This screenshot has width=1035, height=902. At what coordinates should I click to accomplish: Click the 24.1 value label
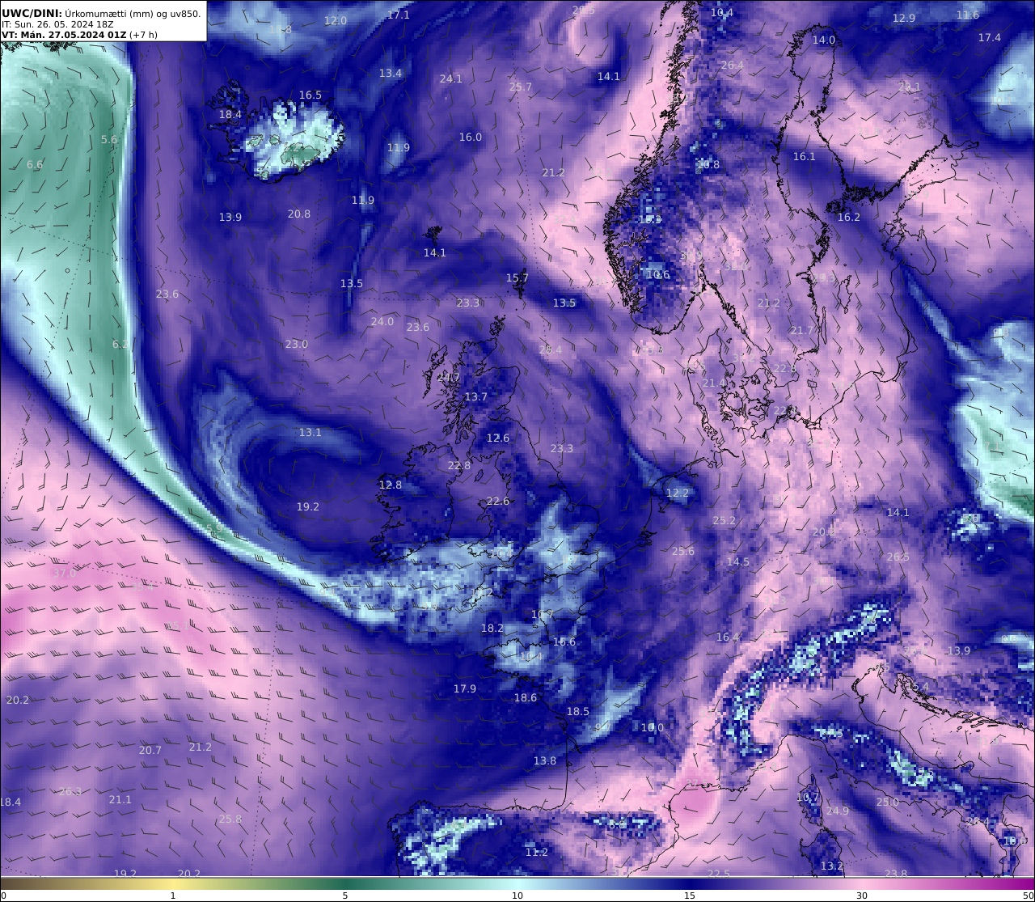(451, 78)
